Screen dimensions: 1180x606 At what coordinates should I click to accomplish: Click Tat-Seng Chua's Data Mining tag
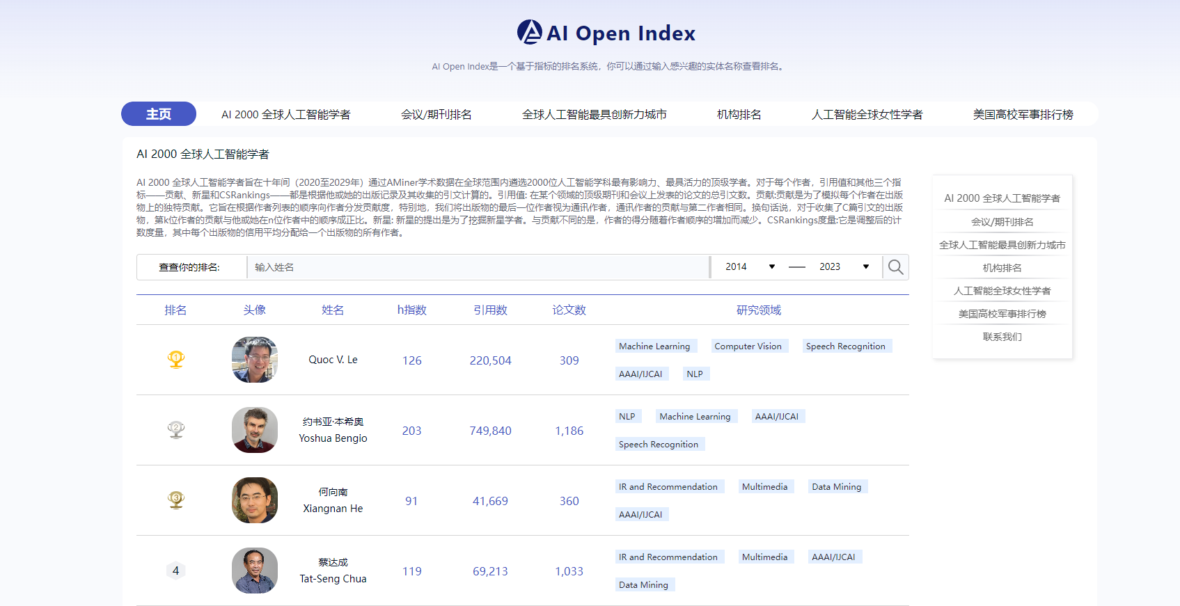[x=644, y=584]
